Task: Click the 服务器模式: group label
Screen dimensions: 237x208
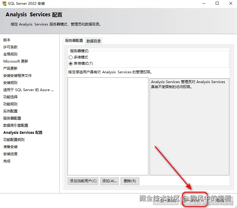Action: click(x=79, y=51)
